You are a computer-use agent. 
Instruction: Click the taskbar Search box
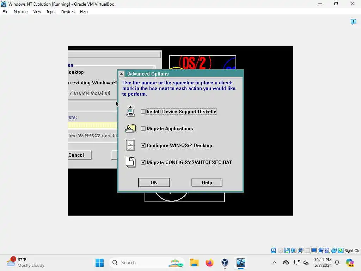[147, 263]
